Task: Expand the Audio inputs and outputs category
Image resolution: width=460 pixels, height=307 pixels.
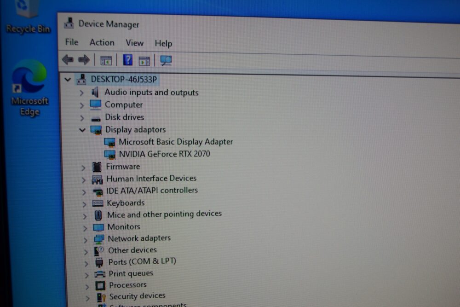Action: (x=81, y=93)
